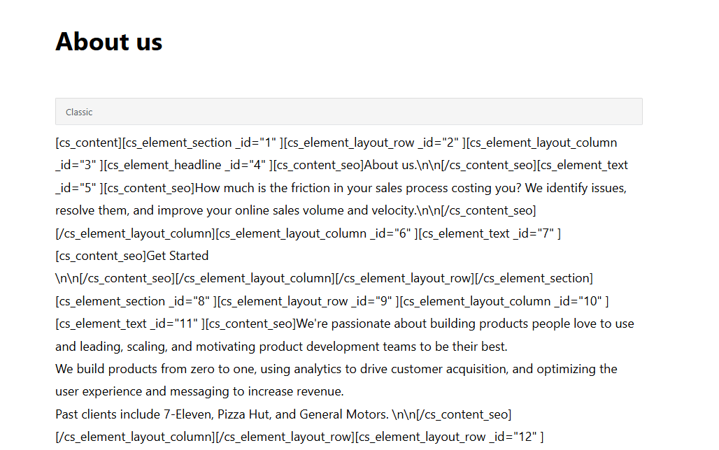Click the 'How much is the friction' sentence

coord(294,188)
